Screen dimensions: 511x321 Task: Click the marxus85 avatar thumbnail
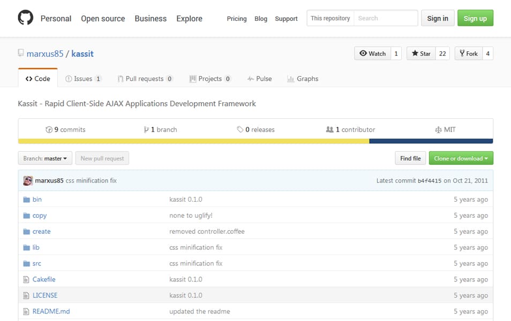click(x=28, y=181)
